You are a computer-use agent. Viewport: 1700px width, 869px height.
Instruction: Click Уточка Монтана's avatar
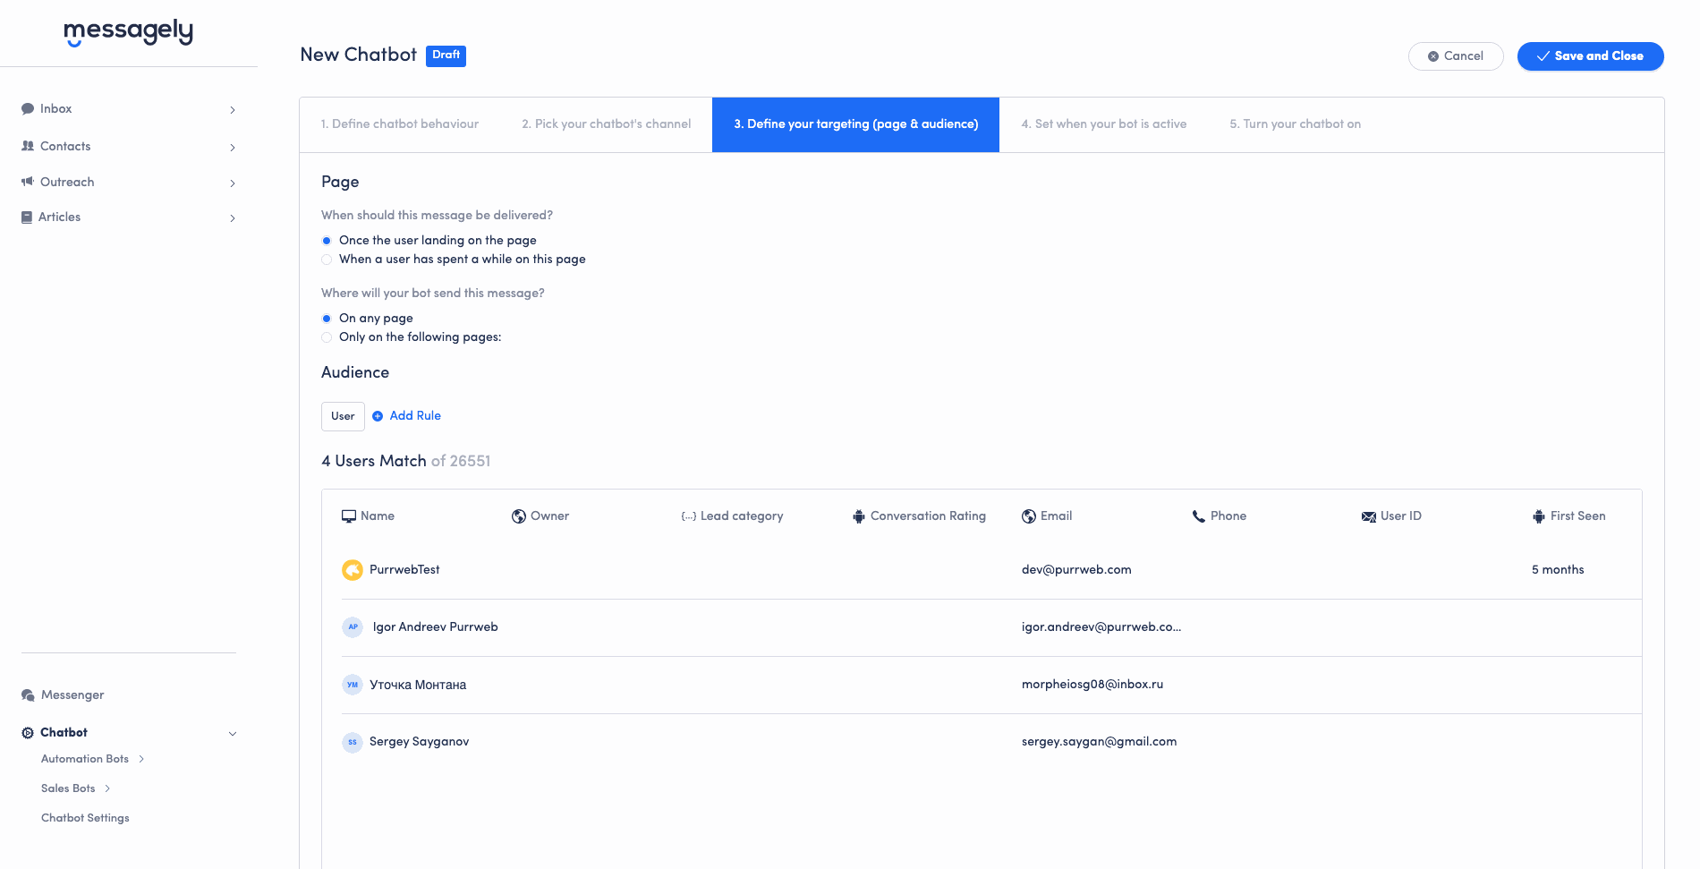tap(353, 685)
